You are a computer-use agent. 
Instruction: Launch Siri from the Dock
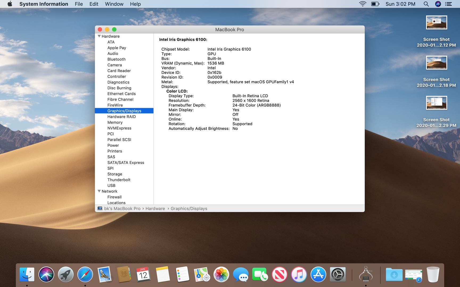pyautogui.click(x=46, y=275)
